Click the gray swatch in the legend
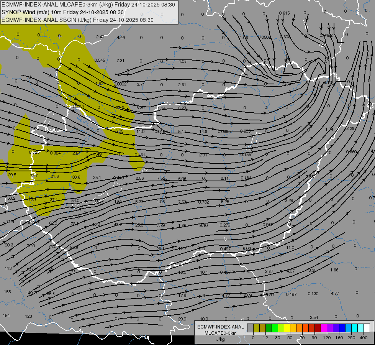The image size is (375, 345). 251,328
